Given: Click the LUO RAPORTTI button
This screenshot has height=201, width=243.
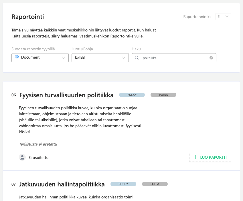Looking at the screenshot, I should pos(210,157).
